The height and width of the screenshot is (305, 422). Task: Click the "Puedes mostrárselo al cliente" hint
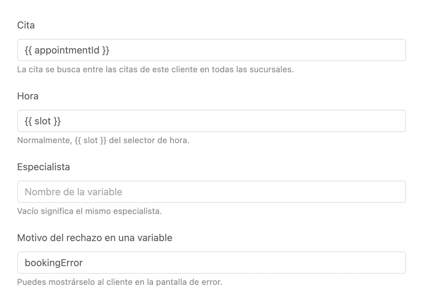tap(120, 282)
